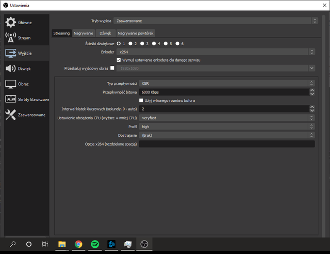Open the Główne settings gear icon

10,22
